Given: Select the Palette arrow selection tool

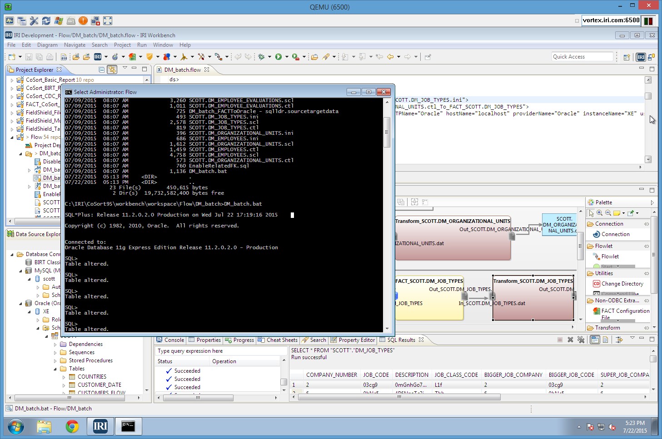Looking at the screenshot, I should point(591,213).
